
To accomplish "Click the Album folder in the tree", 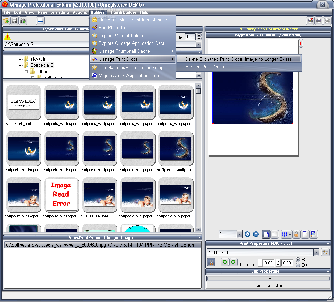I will (43, 71).
